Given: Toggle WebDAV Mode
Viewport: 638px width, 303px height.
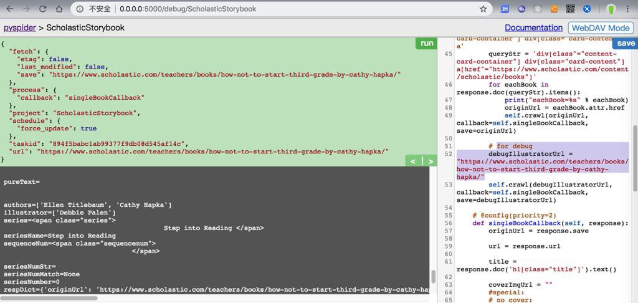Looking at the screenshot, I should pos(601,27).
